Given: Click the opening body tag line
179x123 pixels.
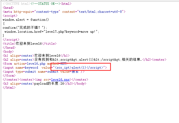Looking at the screenshot, I should coord(8,52).
